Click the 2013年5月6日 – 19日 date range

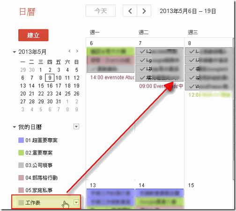[x=188, y=11]
